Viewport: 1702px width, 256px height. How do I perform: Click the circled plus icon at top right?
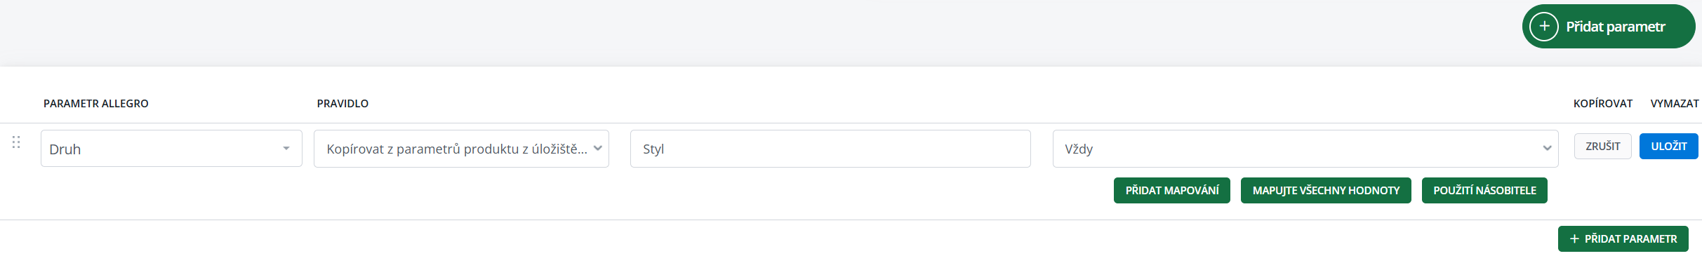click(1544, 27)
